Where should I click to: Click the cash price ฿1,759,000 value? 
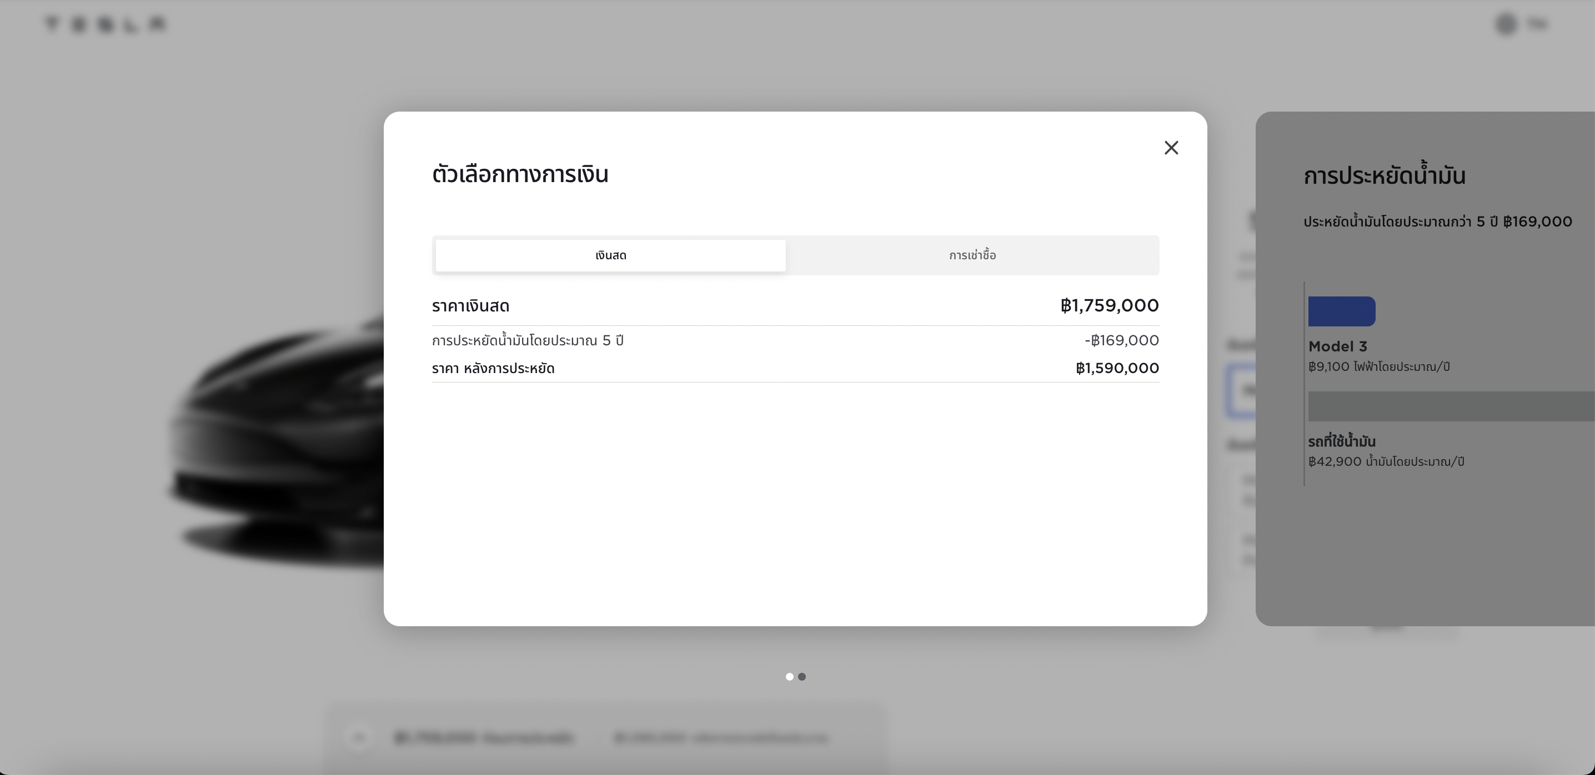pos(1109,305)
